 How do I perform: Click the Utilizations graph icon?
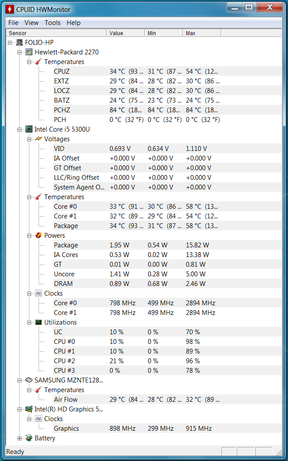click(x=39, y=322)
